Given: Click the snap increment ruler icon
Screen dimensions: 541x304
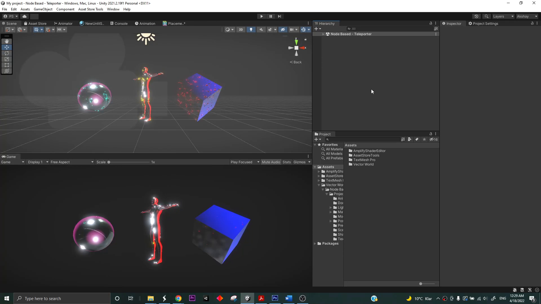Looking at the screenshot, I should pos(59,30).
